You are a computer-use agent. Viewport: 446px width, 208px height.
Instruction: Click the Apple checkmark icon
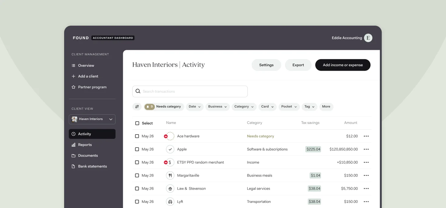(170, 149)
